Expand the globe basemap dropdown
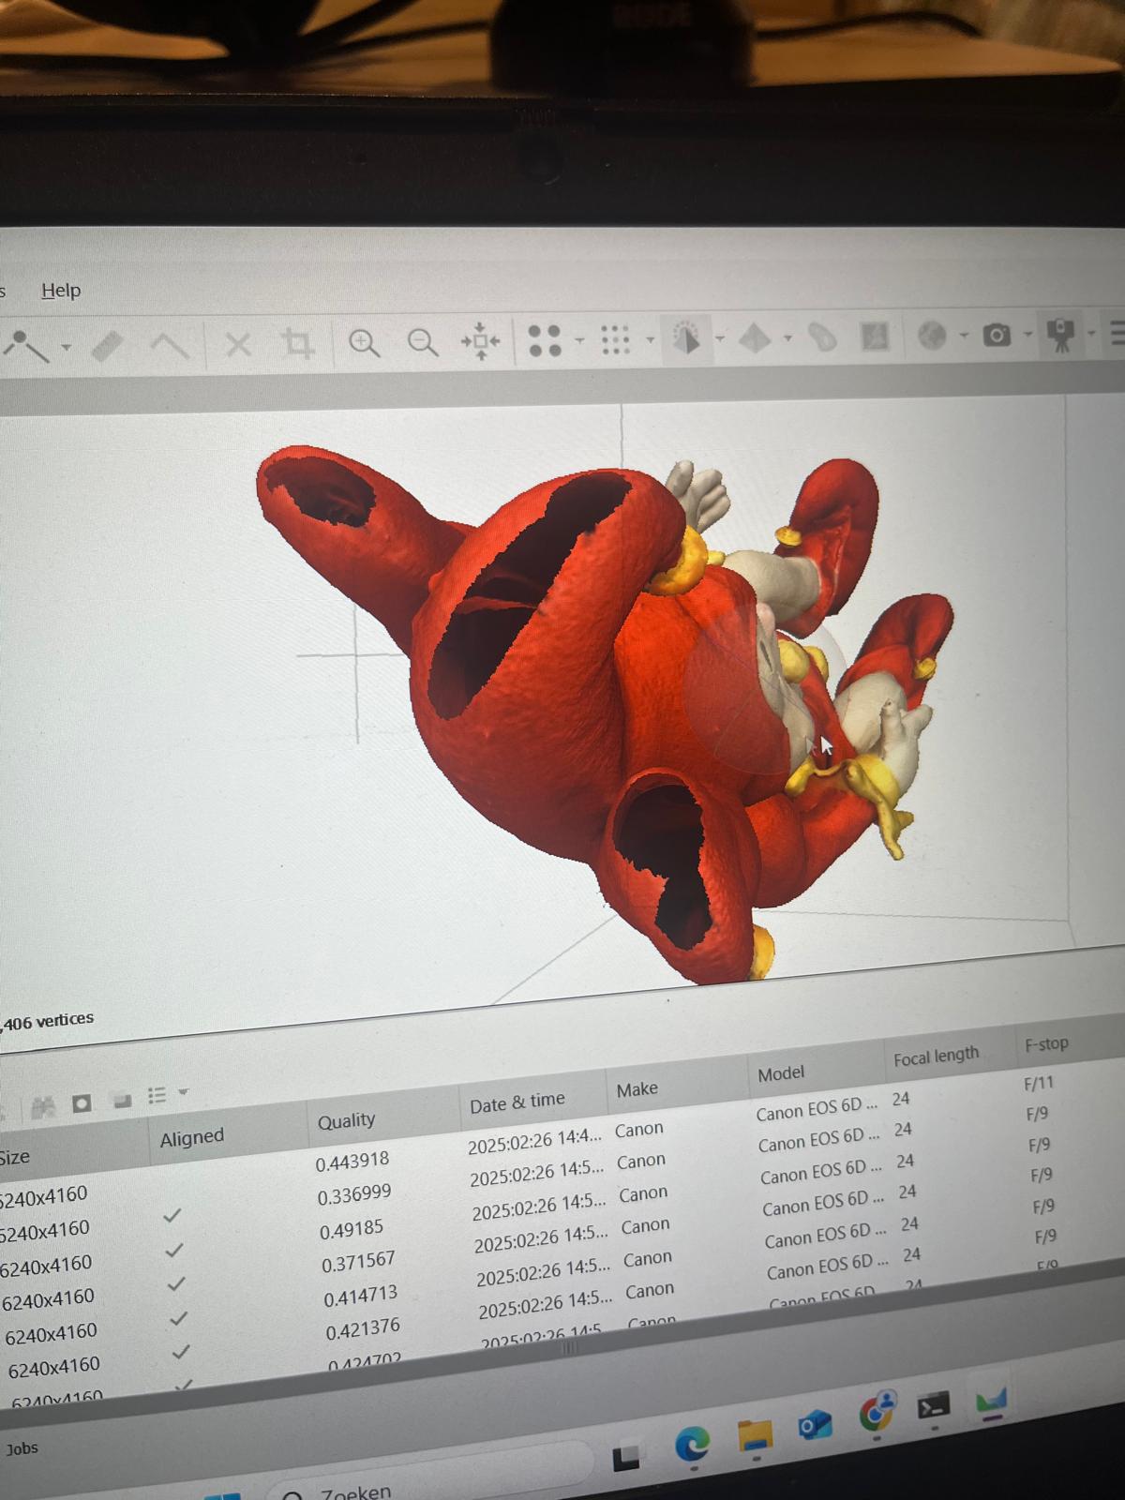Image resolution: width=1125 pixels, height=1500 pixels. (x=963, y=335)
